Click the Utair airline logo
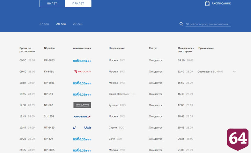This screenshot has width=251, height=153. [82, 128]
